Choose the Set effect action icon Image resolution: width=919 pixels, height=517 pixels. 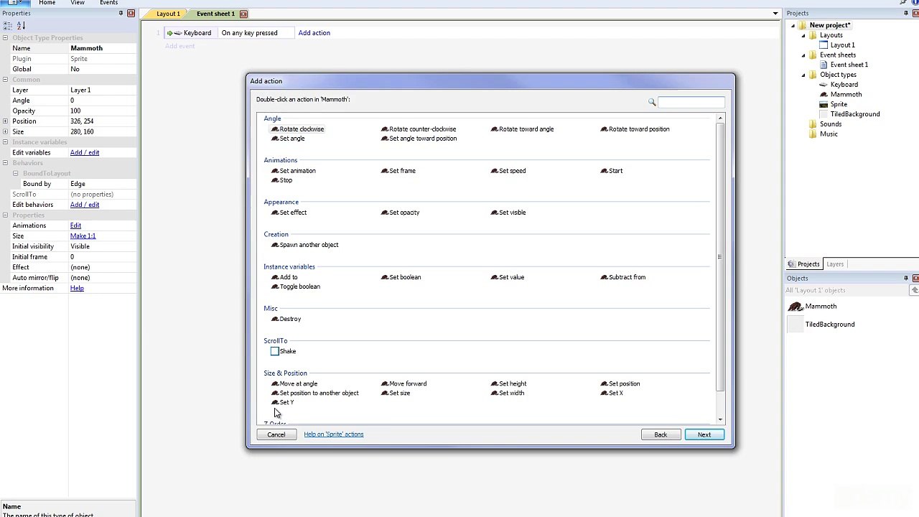(274, 213)
